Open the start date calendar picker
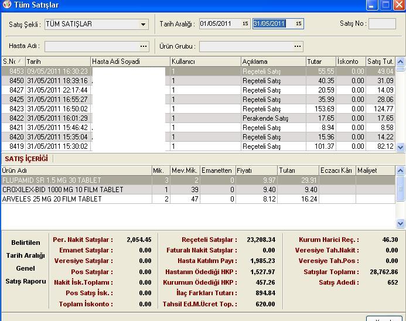 [x=245, y=24]
